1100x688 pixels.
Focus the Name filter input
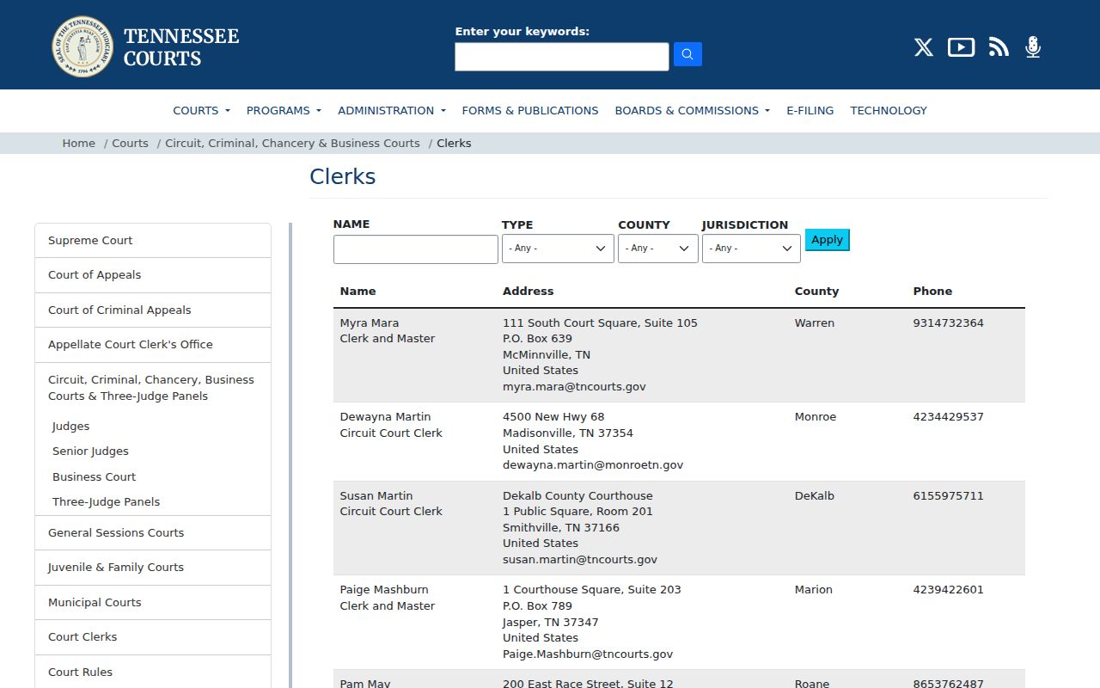pyautogui.click(x=416, y=249)
